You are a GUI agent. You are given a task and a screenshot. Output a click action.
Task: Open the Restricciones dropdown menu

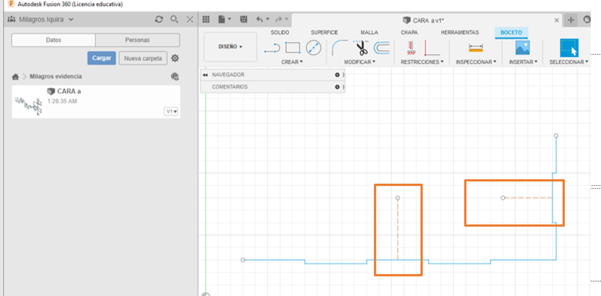(x=422, y=62)
